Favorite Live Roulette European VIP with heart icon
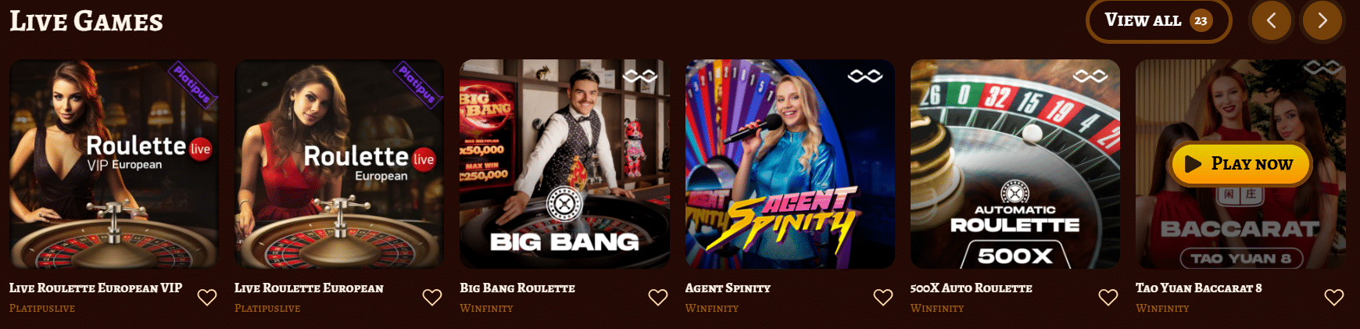Image resolution: width=1360 pixels, height=329 pixels. 207,297
